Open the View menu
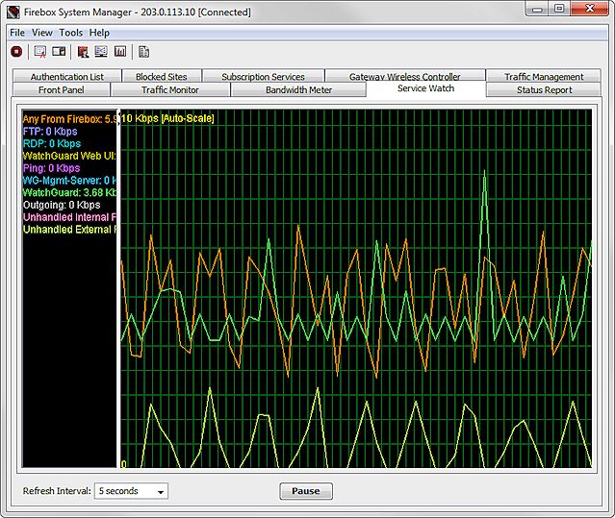This screenshot has height=518, width=615. pyautogui.click(x=42, y=33)
